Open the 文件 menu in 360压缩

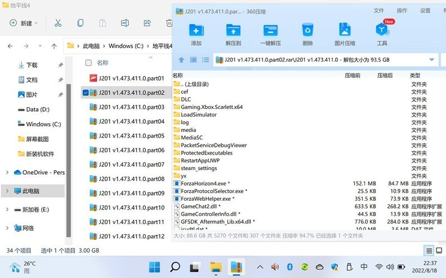click(x=379, y=11)
